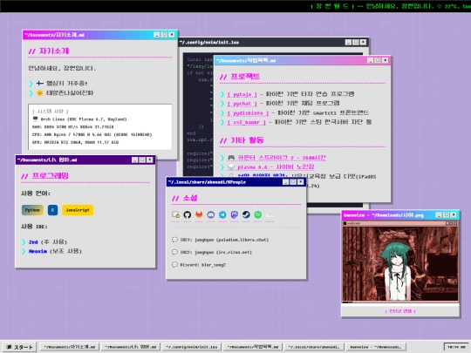
Task: Click the '(paladium.libera.chat)' IRC text
Action: click(242, 240)
